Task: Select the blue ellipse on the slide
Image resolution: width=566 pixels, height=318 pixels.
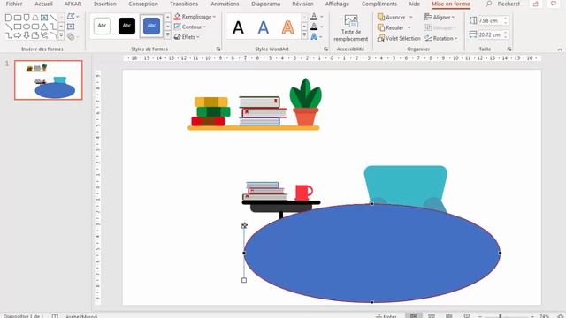Action: click(x=371, y=254)
